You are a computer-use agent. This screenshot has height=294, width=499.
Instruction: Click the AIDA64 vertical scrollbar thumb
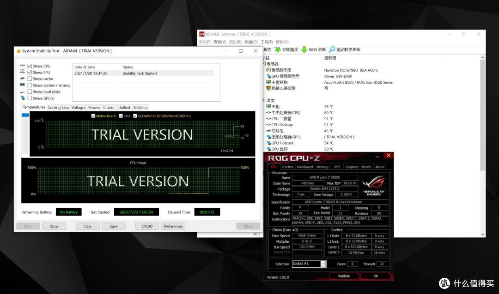click(x=483, y=115)
